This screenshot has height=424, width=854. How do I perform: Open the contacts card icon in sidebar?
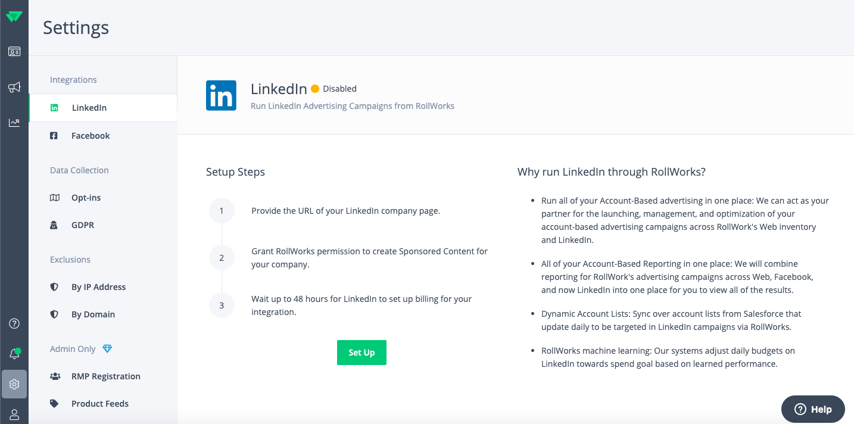tap(14, 52)
